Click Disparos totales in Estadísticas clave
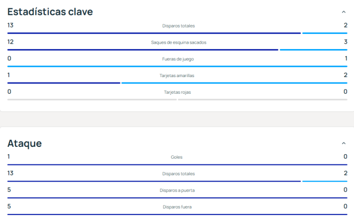The width and height of the screenshot is (354, 218). point(179,26)
